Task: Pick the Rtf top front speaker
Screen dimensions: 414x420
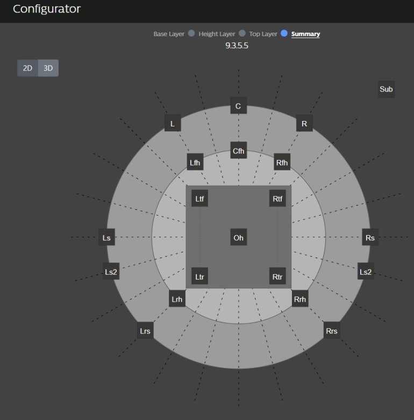Action: [x=277, y=199]
